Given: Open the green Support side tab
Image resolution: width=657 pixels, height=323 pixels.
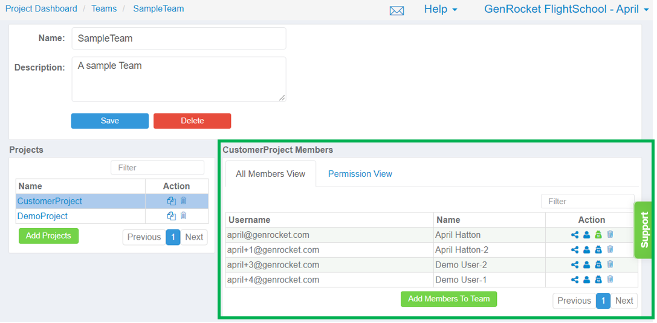Looking at the screenshot, I should [645, 230].
